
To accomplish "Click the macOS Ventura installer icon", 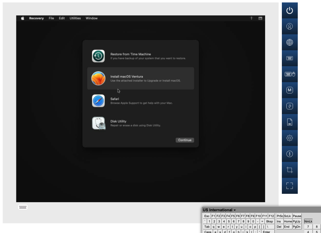I will pos(98,78).
